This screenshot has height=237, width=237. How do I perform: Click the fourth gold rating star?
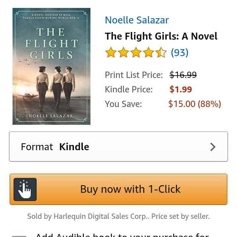click(x=149, y=53)
